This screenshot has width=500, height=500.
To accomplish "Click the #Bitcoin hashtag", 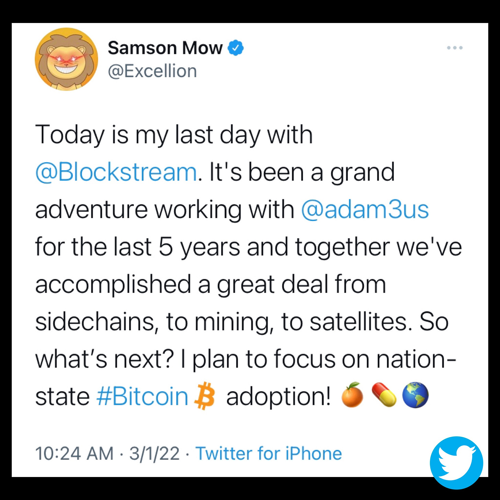I will [143, 396].
